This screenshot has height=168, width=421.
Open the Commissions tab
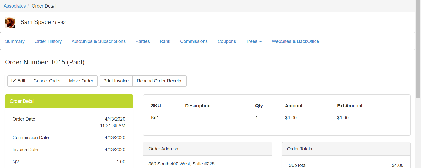(x=194, y=41)
